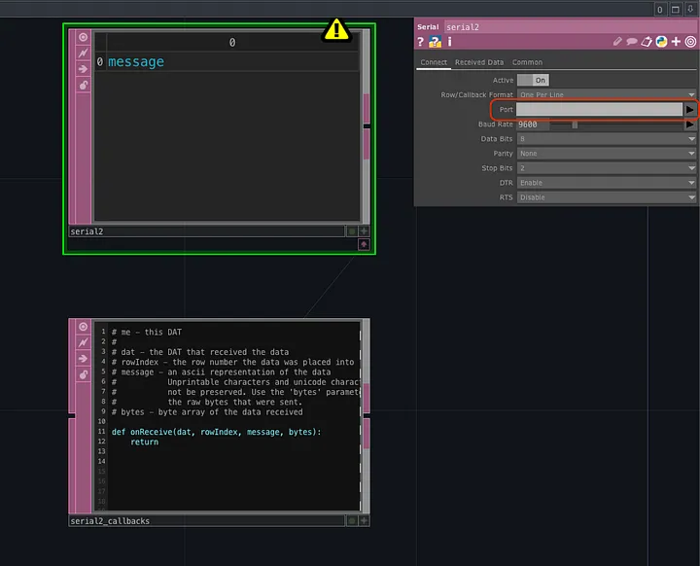The height and width of the screenshot is (566, 700).
Task: Click the operator info 'i' icon
Action: (449, 42)
